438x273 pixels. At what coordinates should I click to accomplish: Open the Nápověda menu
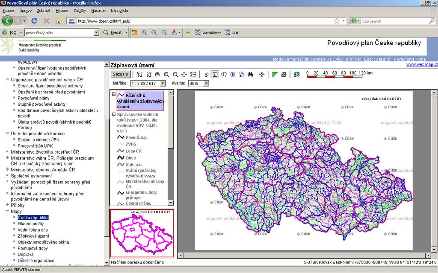coord(119,11)
